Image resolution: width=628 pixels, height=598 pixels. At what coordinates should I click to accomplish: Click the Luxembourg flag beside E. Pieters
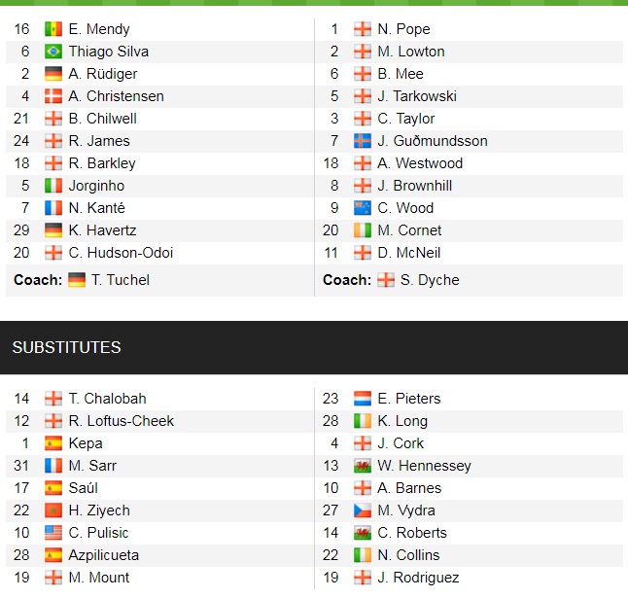pyautogui.click(x=362, y=399)
